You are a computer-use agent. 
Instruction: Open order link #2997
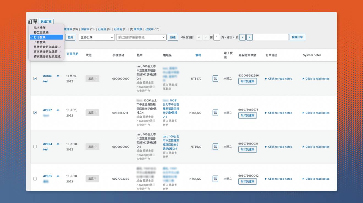click(47, 110)
